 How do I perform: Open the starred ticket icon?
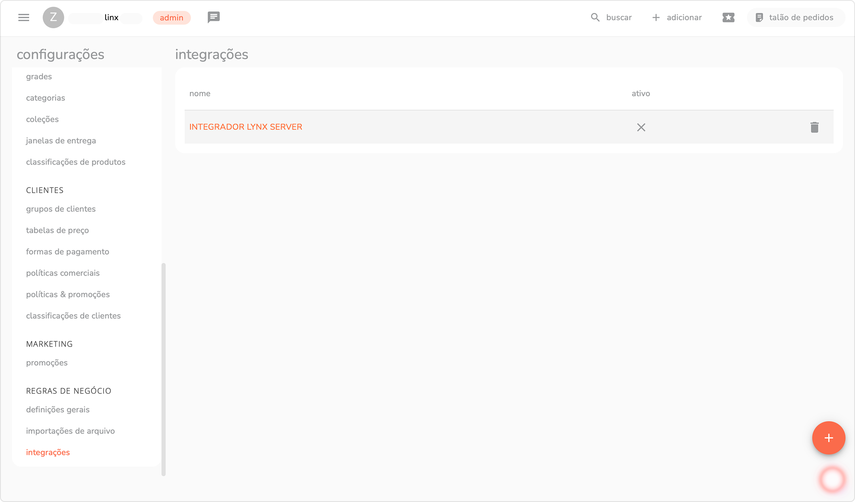coord(728,17)
